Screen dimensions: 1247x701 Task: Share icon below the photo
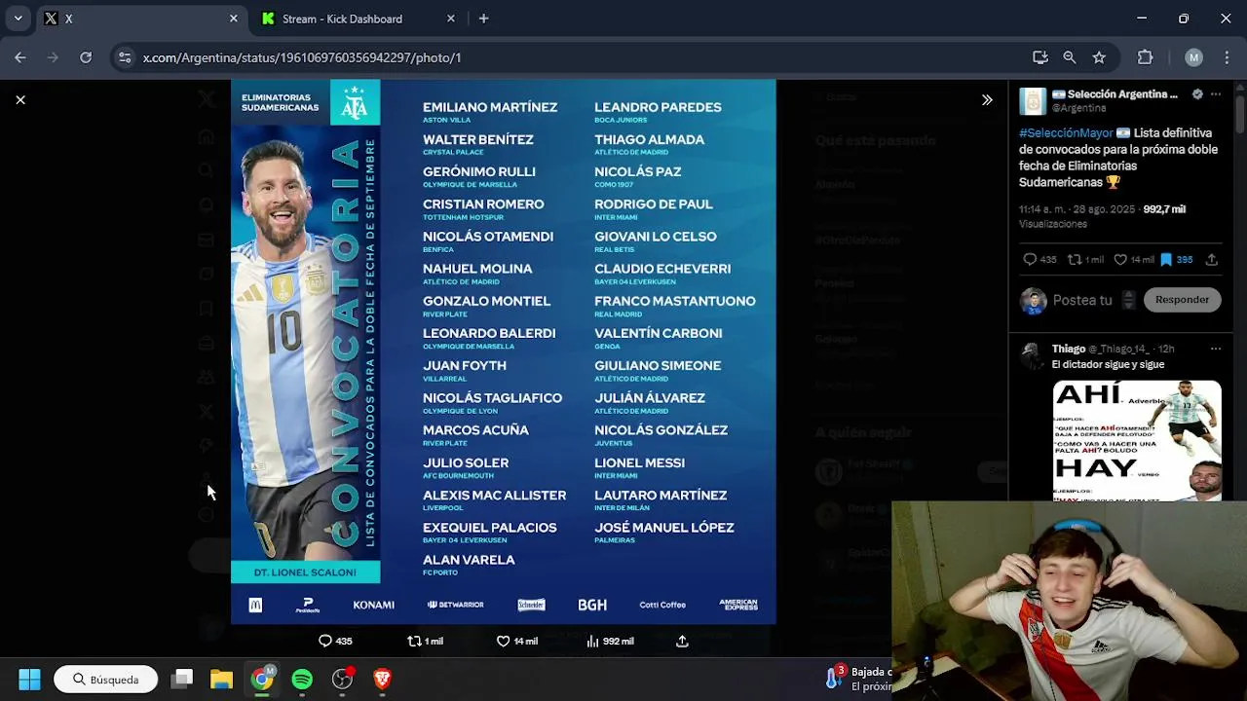pyautogui.click(x=682, y=641)
